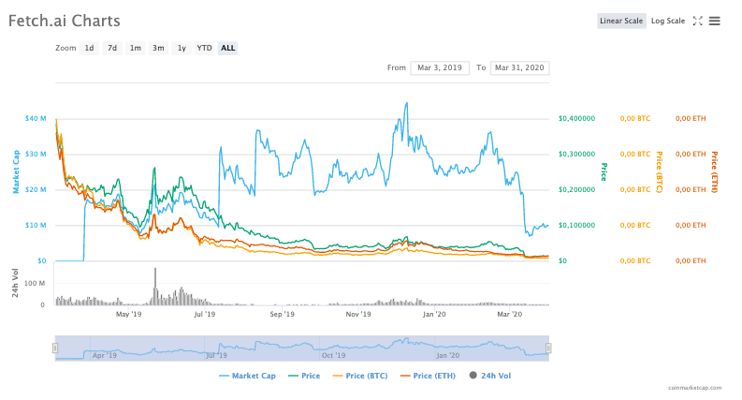The height and width of the screenshot is (400, 742).
Task: Set zoom range to 3m
Action: 158,48
